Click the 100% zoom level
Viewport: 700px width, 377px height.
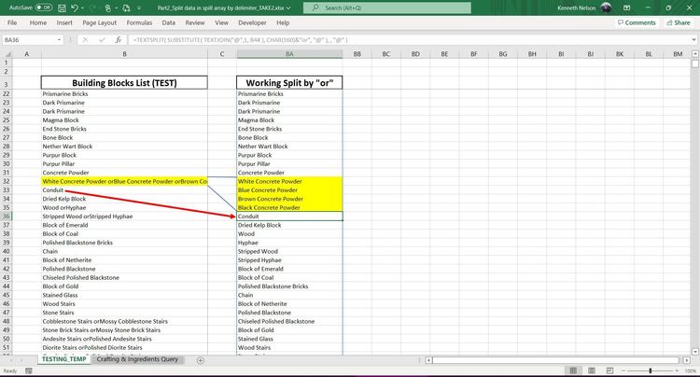coord(690,370)
